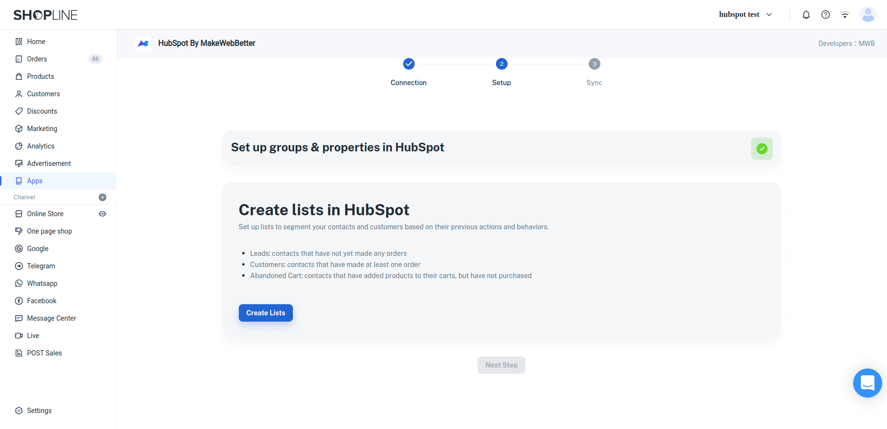Click the Discounts tag icon
Viewport: 887px width, 429px height.
[x=19, y=111]
